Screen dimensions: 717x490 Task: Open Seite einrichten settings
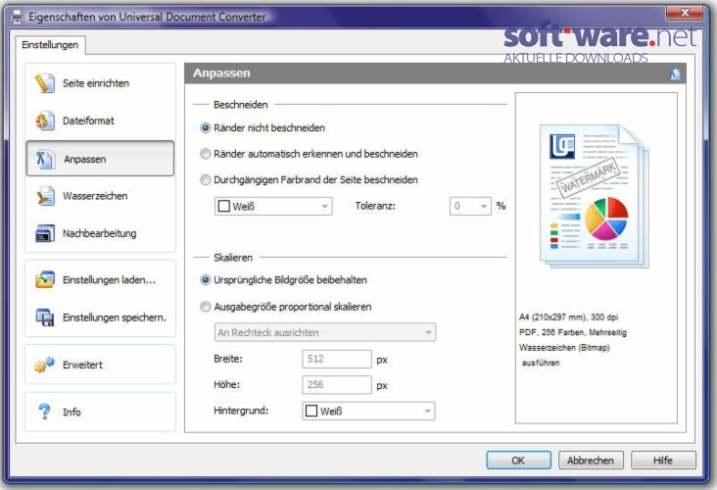(100, 83)
